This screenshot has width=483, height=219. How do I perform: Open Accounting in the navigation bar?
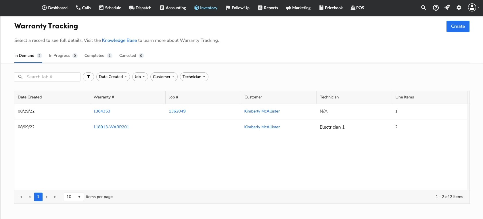[173, 8]
